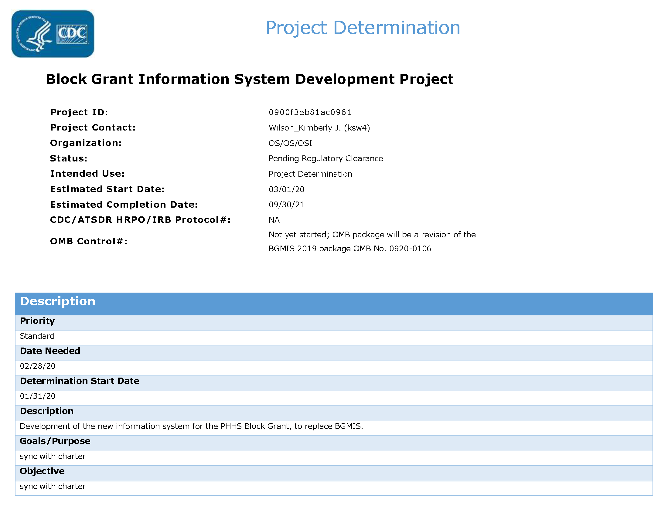The height and width of the screenshot is (516, 668).
Task: Click the estimated start date 03/01/20
Action: coord(286,189)
